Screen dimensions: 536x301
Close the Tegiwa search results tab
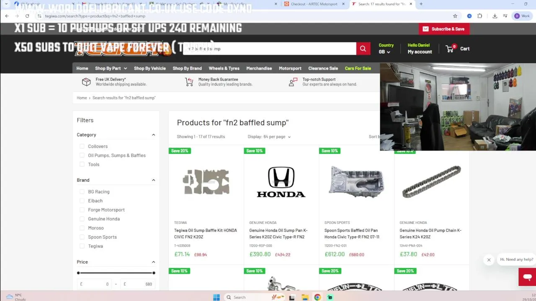coord(411,4)
